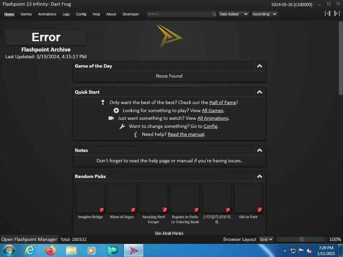343x257 pixels.
Task: Click the search magnifier icon
Action: click(214, 14)
